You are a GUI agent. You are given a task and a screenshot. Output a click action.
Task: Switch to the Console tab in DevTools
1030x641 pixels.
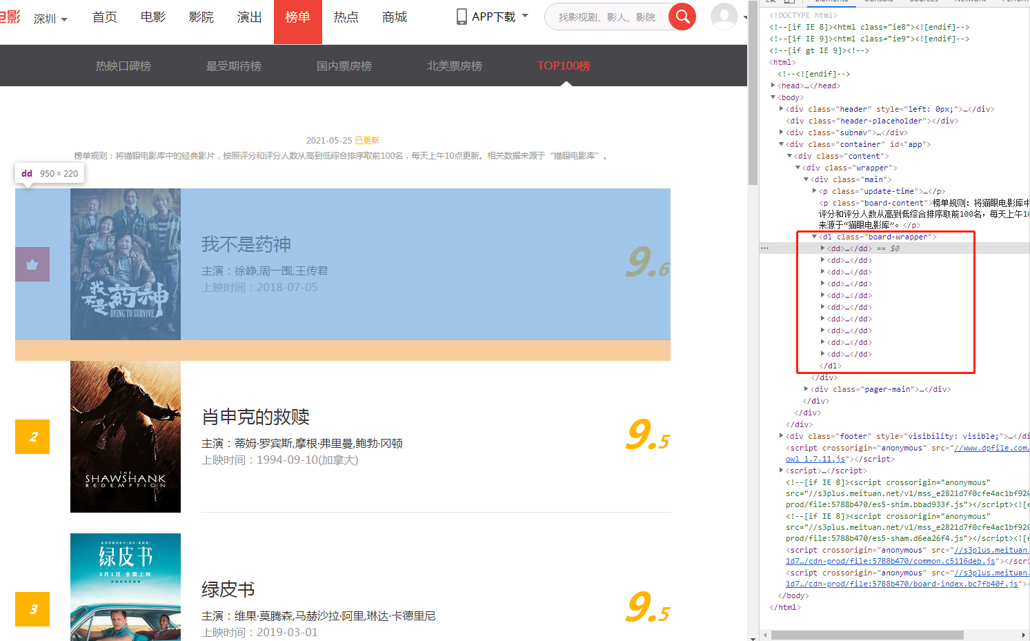point(878,2)
